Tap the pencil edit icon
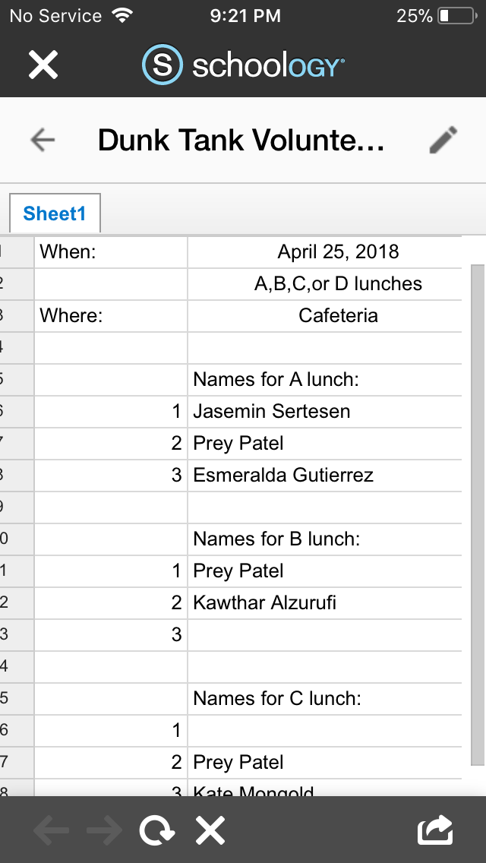Image resolution: width=486 pixels, height=863 pixels. [443, 140]
